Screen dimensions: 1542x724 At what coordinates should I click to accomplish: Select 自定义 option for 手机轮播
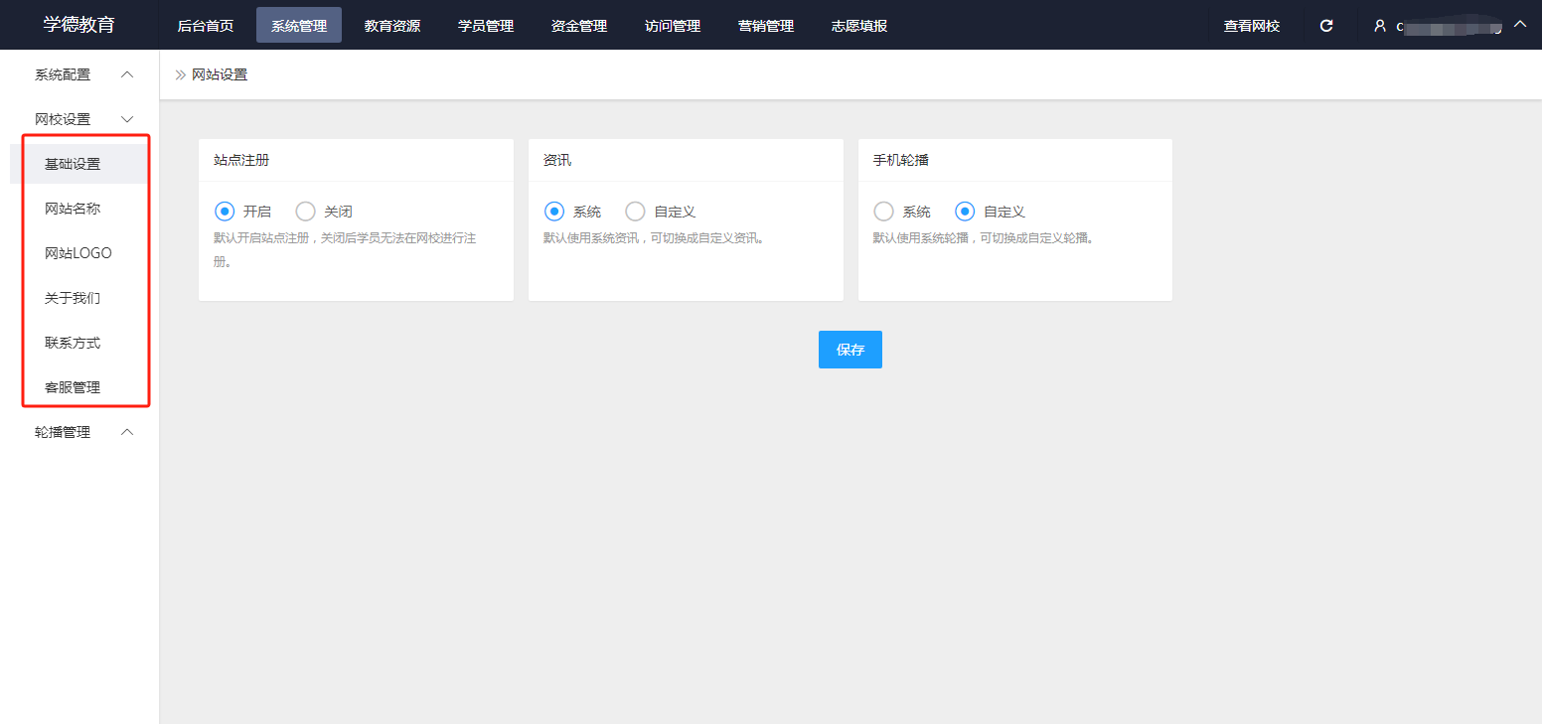click(x=965, y=212)
